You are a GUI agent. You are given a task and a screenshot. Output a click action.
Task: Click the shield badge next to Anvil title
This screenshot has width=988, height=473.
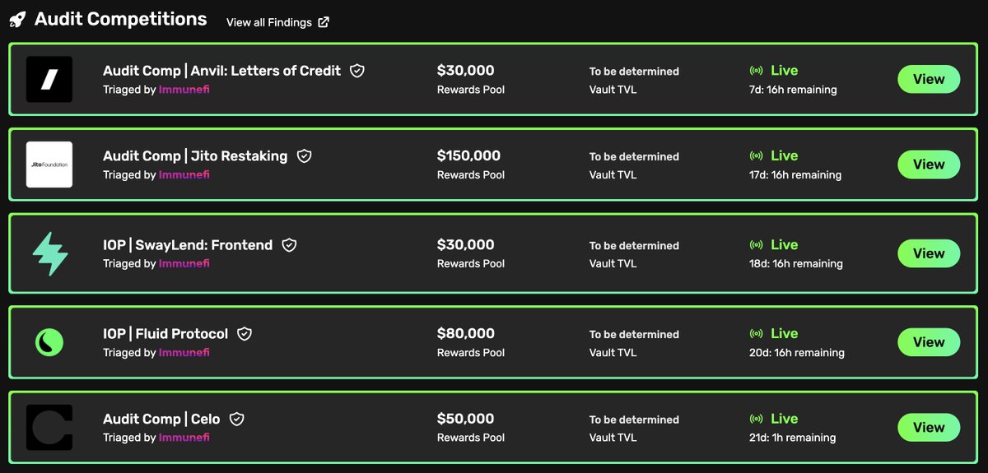357,71
